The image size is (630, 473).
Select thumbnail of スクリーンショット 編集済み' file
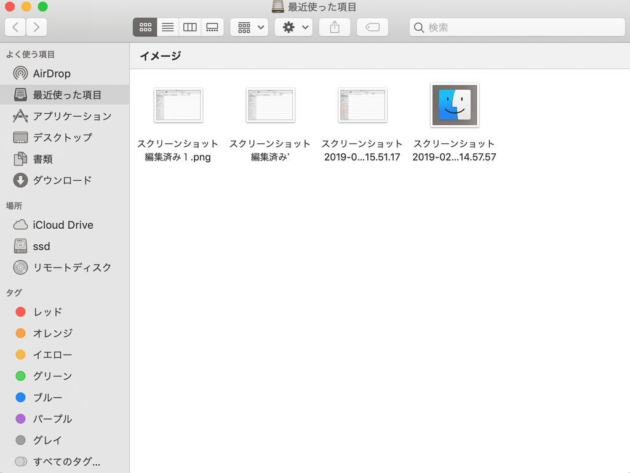pyautogui.click(x=271, y=105)
